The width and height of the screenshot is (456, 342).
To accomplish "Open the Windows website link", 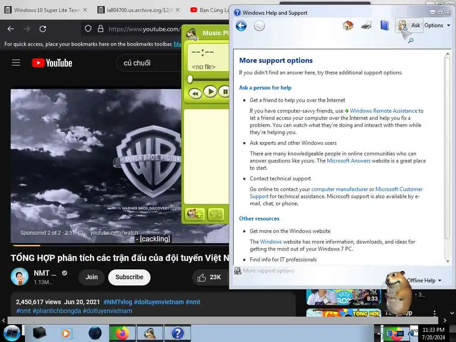I will [270, 242].
